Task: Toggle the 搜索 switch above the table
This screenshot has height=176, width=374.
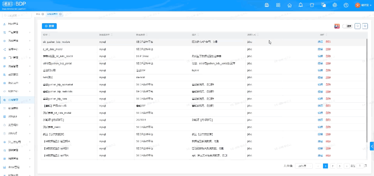Action: point(348,26)
